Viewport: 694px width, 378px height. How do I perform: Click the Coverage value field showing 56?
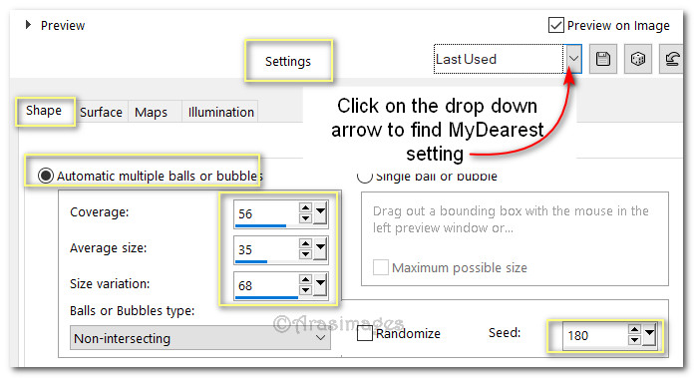tap(266, 213)
